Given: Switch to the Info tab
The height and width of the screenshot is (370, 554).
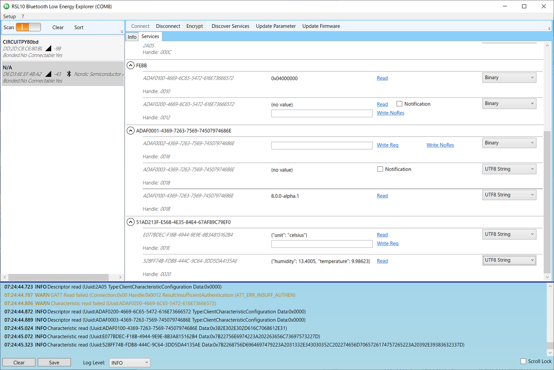Looking at the screenshot, I should coord(132,37).
